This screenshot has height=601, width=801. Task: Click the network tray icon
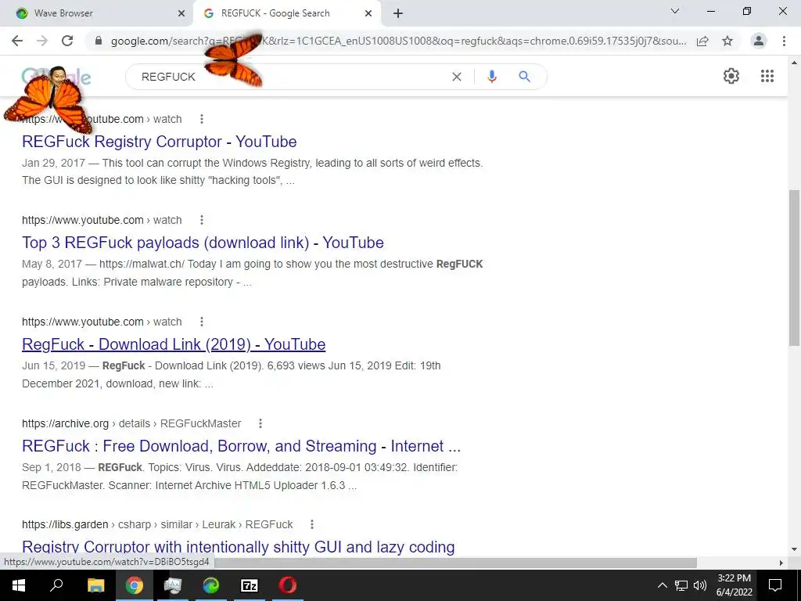681,585
